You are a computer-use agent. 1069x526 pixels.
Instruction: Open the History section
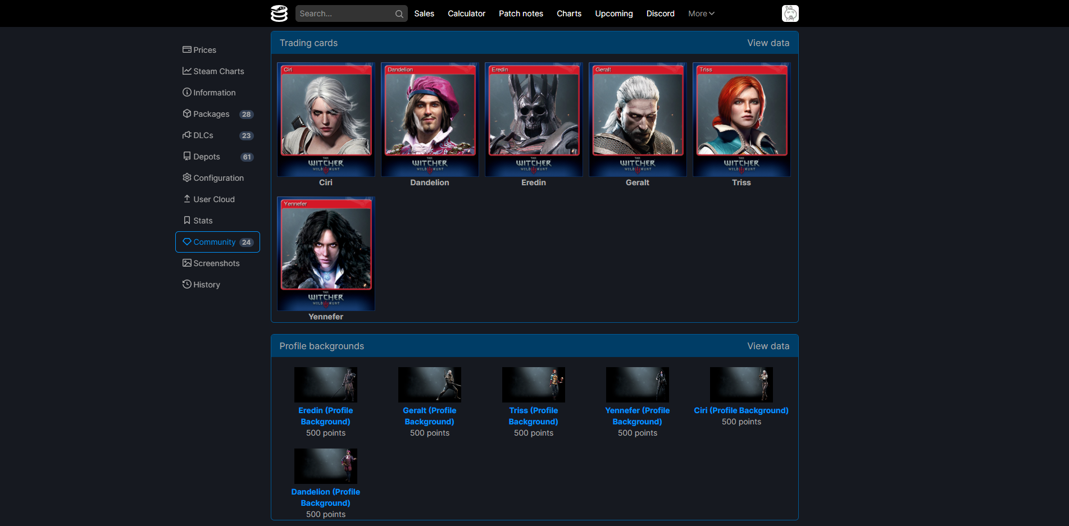(x=217, y=285)
